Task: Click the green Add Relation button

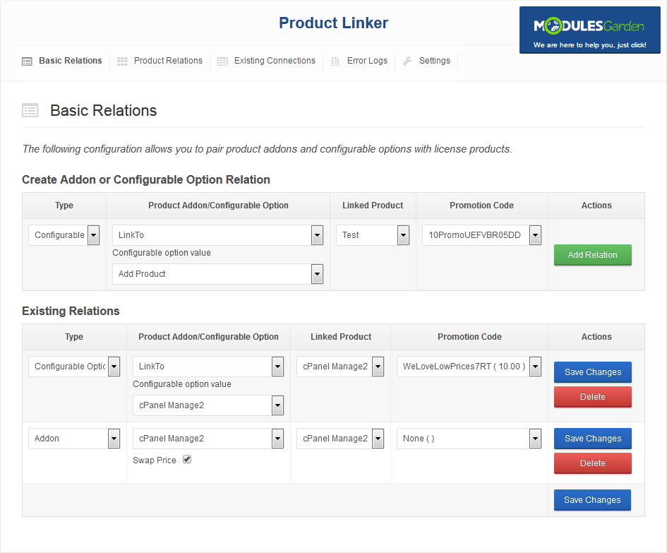Action: coord(593,254)
